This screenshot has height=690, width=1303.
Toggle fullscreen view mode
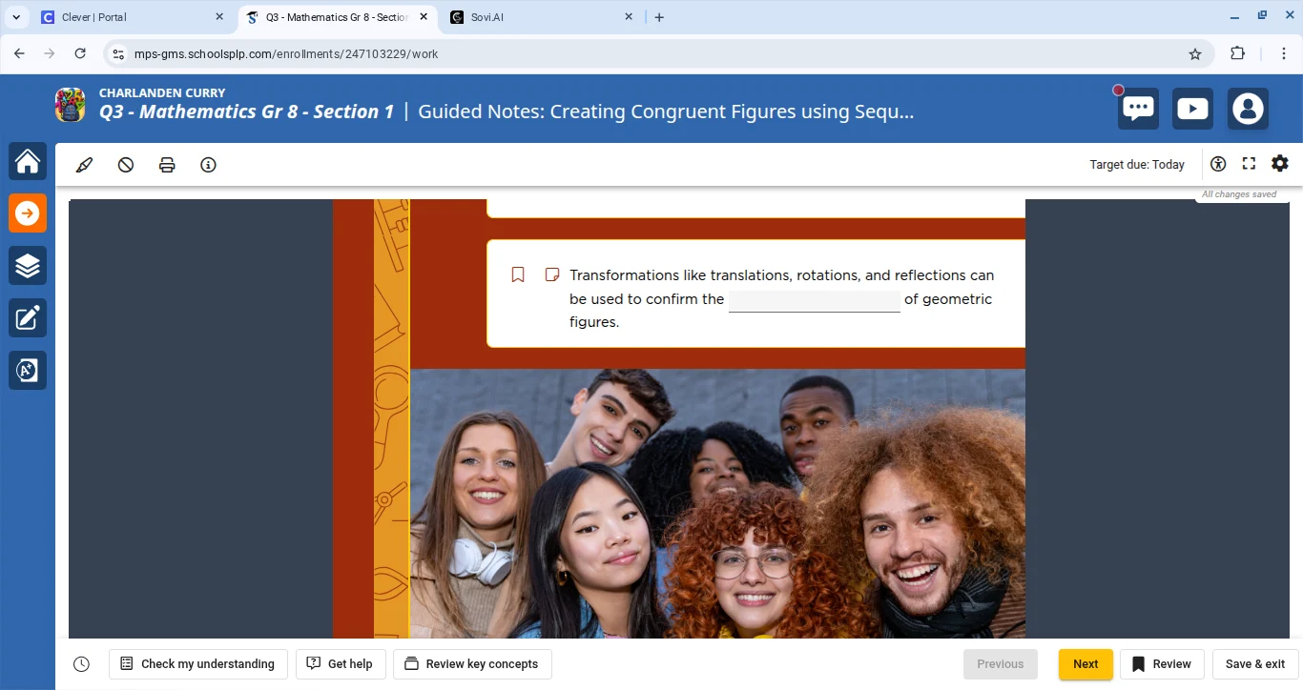(x=1249, y=164)
